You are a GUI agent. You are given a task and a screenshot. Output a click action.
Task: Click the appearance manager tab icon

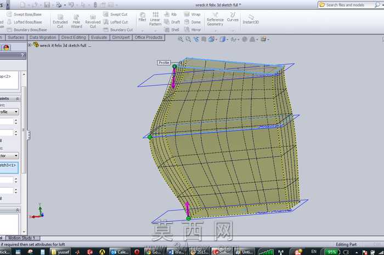(6, 48)
